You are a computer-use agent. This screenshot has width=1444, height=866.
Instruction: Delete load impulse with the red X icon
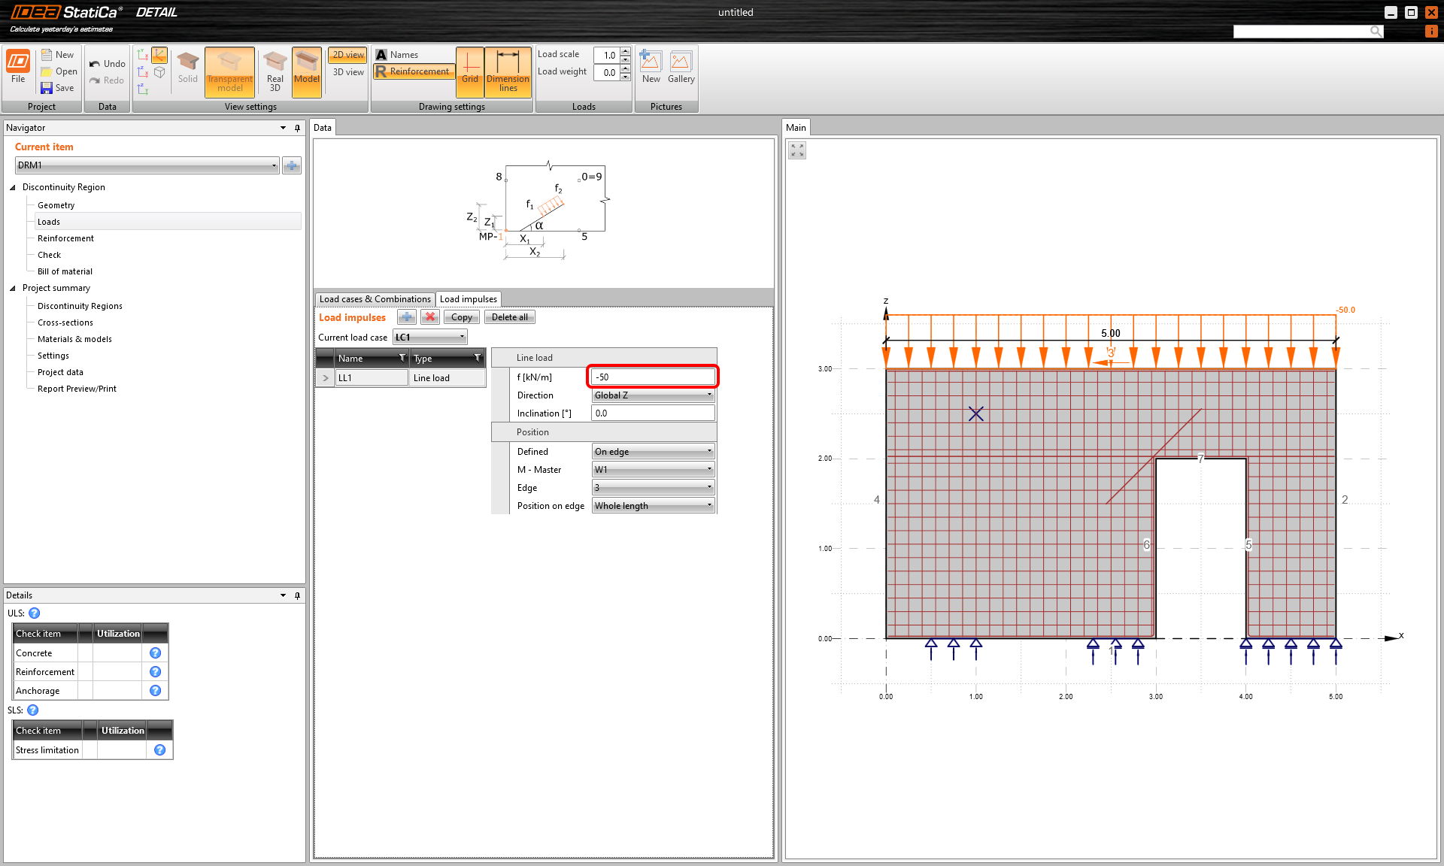430,317
